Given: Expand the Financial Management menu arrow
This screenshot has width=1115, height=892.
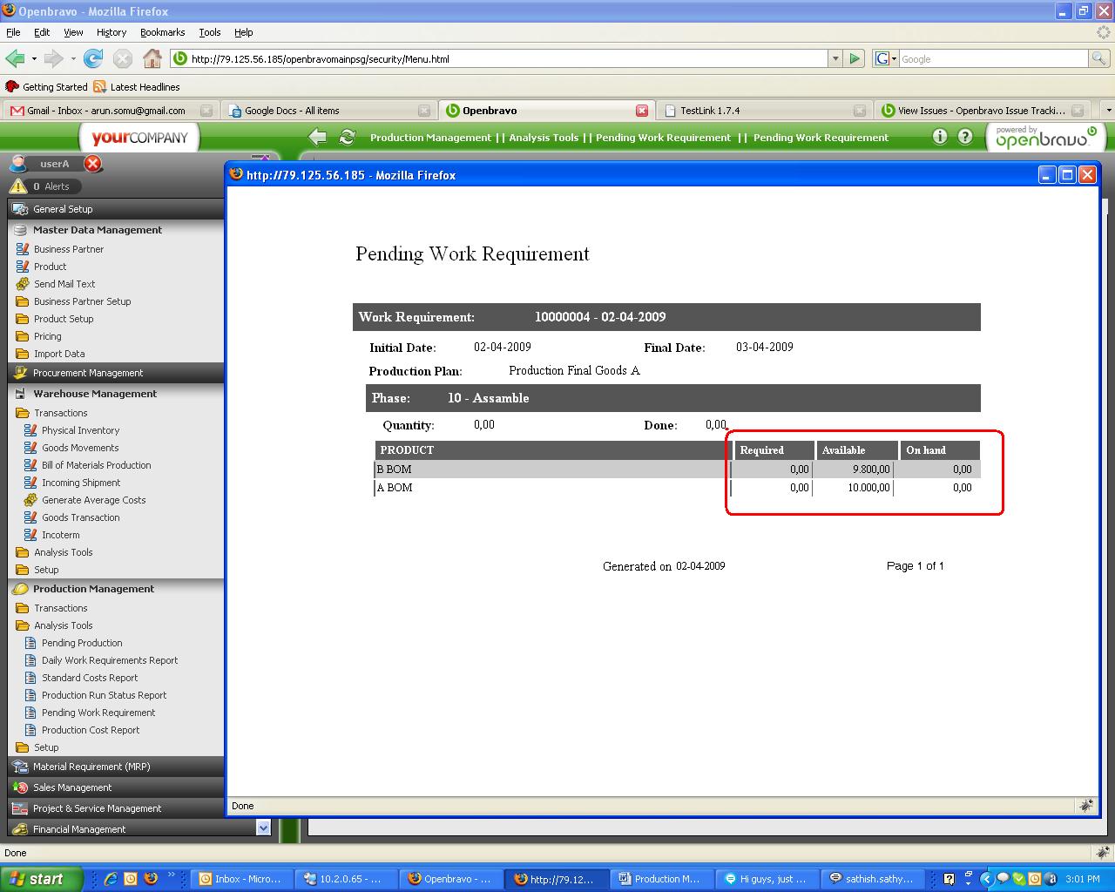Looking at the screenshot, I should [263, 828].
